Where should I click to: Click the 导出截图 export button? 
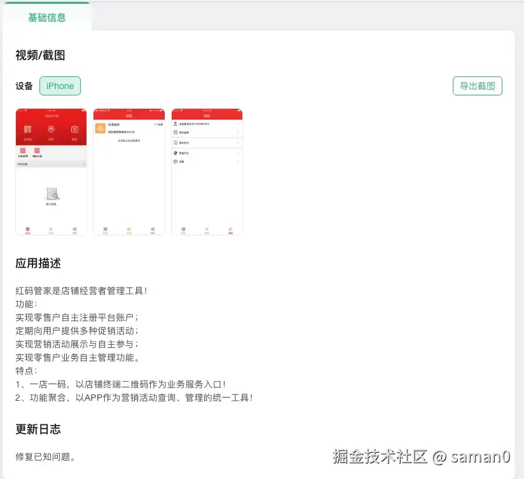[x=478, y=85]
